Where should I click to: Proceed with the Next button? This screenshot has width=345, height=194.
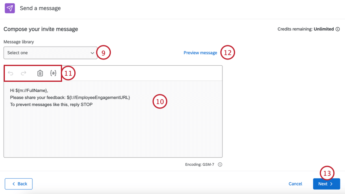(x=326, y=184)
